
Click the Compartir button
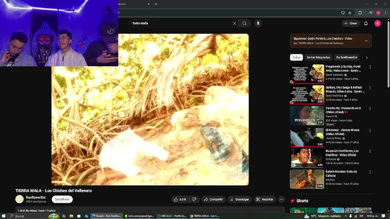click(213, 199)
